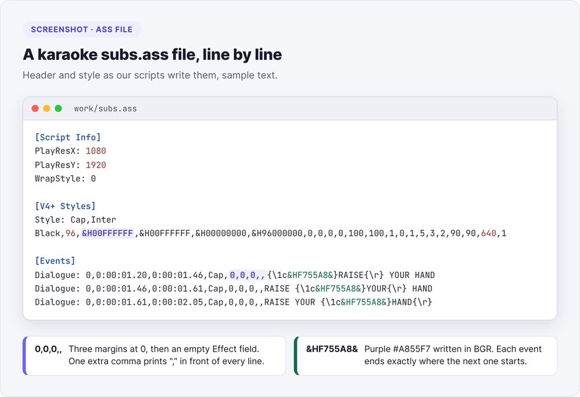The height and width of the screenshot is (397, 580).
Task: Click the yellow minimize dot in code window
Action: pos(46,108)
